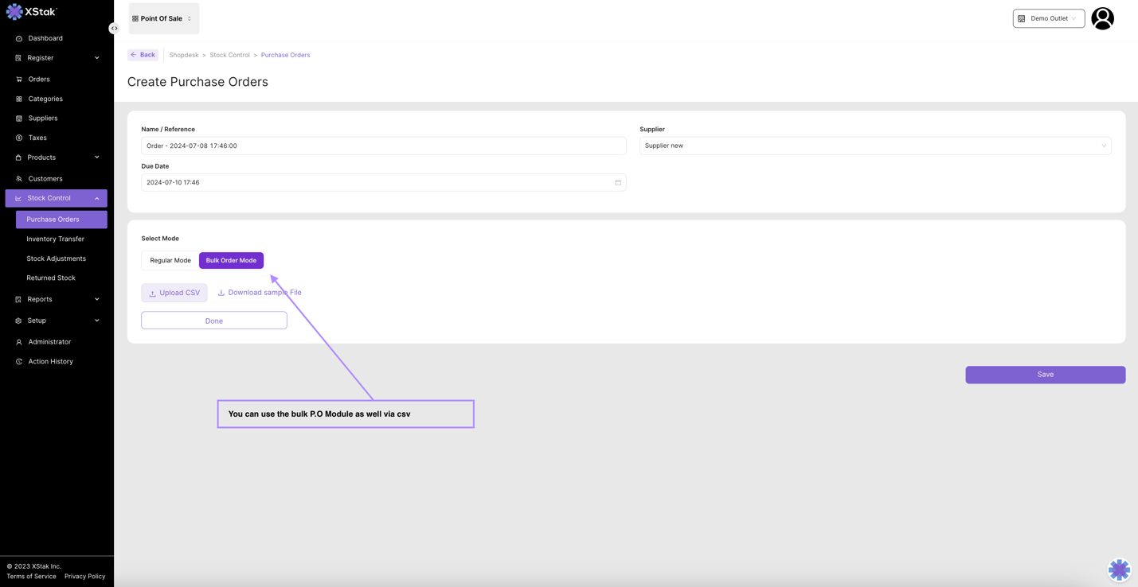Click the Suppliers icon in sidebar
Viewport: 1138px width, 587px height.
[x=19, y=119]
